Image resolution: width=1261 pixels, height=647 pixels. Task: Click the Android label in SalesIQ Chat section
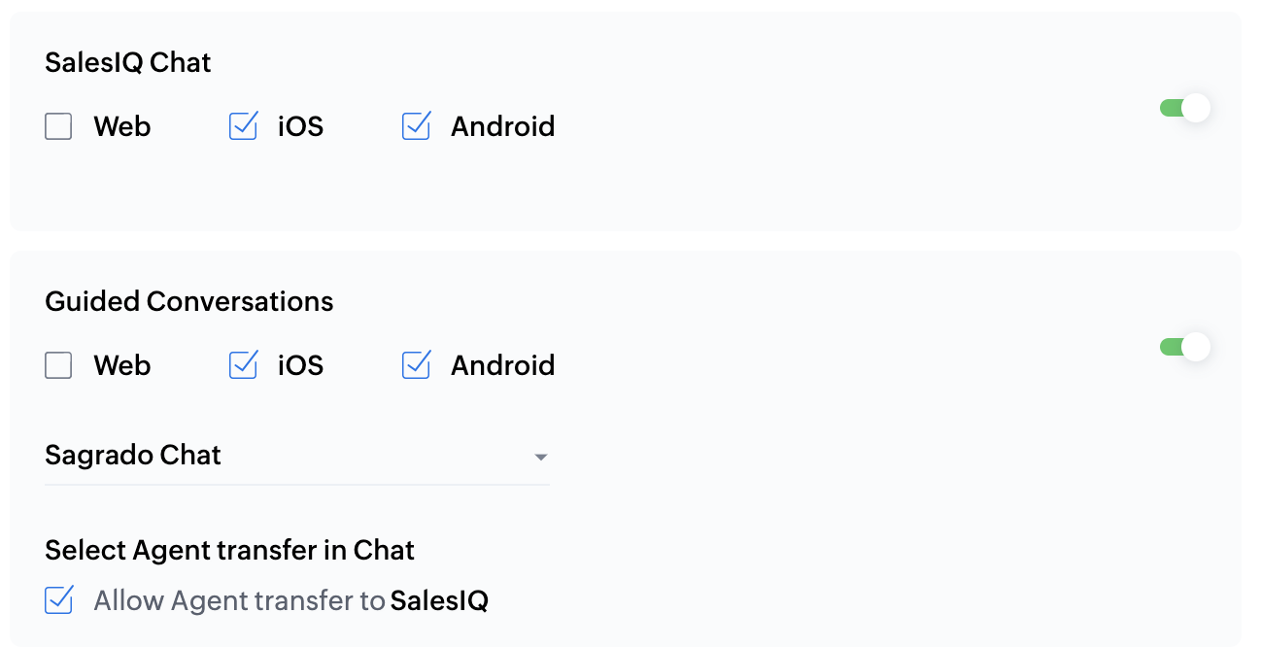click(x=502, y=126)
